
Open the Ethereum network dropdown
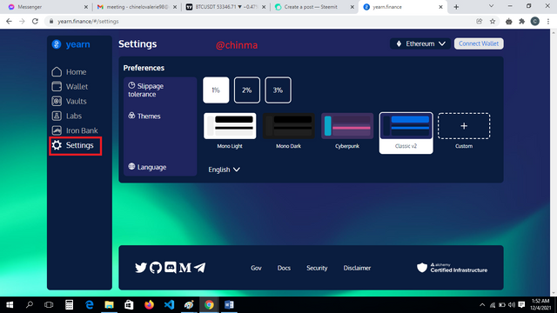pos(420,43)
